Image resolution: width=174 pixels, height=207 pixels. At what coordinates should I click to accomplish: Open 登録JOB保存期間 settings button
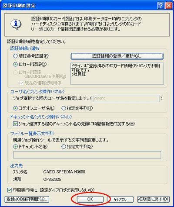(27, 199)
